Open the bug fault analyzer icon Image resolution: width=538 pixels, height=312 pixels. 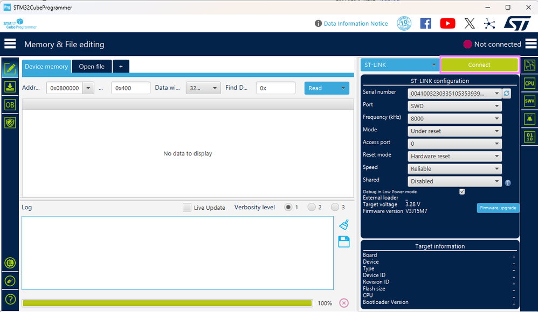tap(529, 119)
